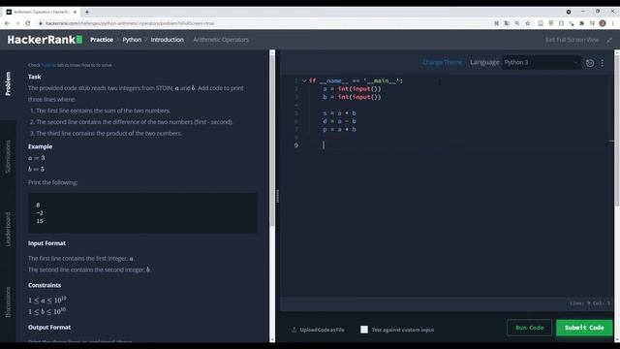
Task: Open the Tutorial link in the hint
Action: pos(48,65)
